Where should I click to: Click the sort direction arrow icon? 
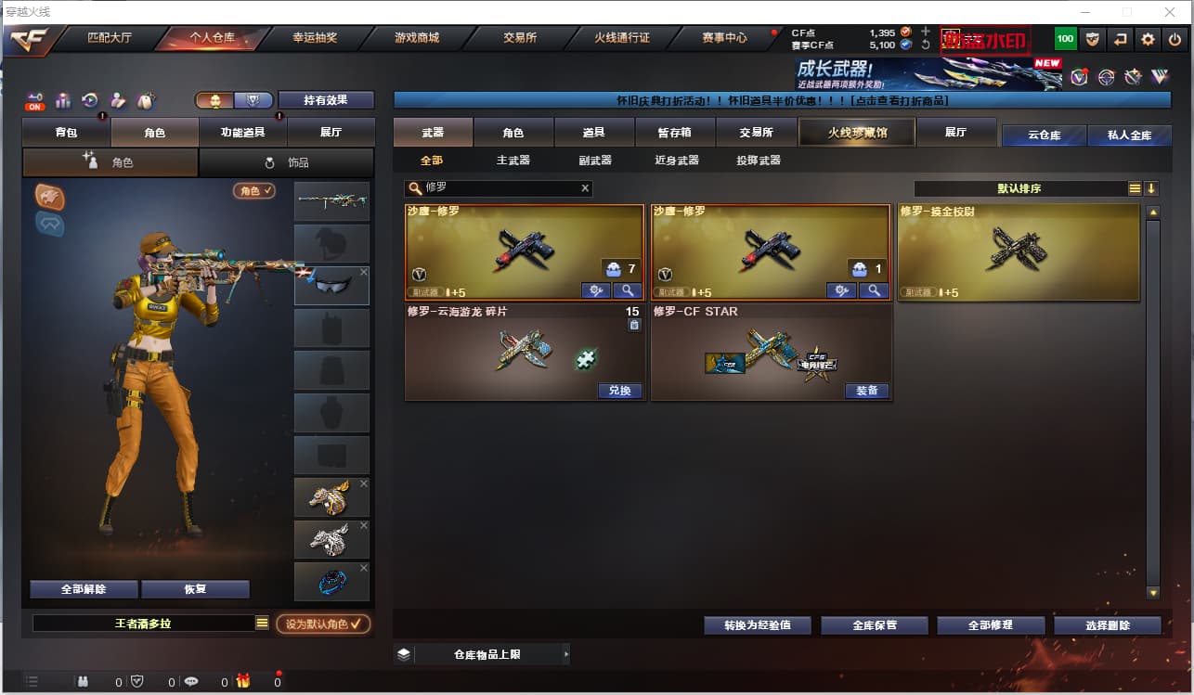pos(1151,188)
